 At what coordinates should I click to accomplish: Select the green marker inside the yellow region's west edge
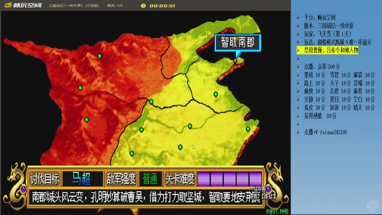pyautogui.click(x=141, y=129)
